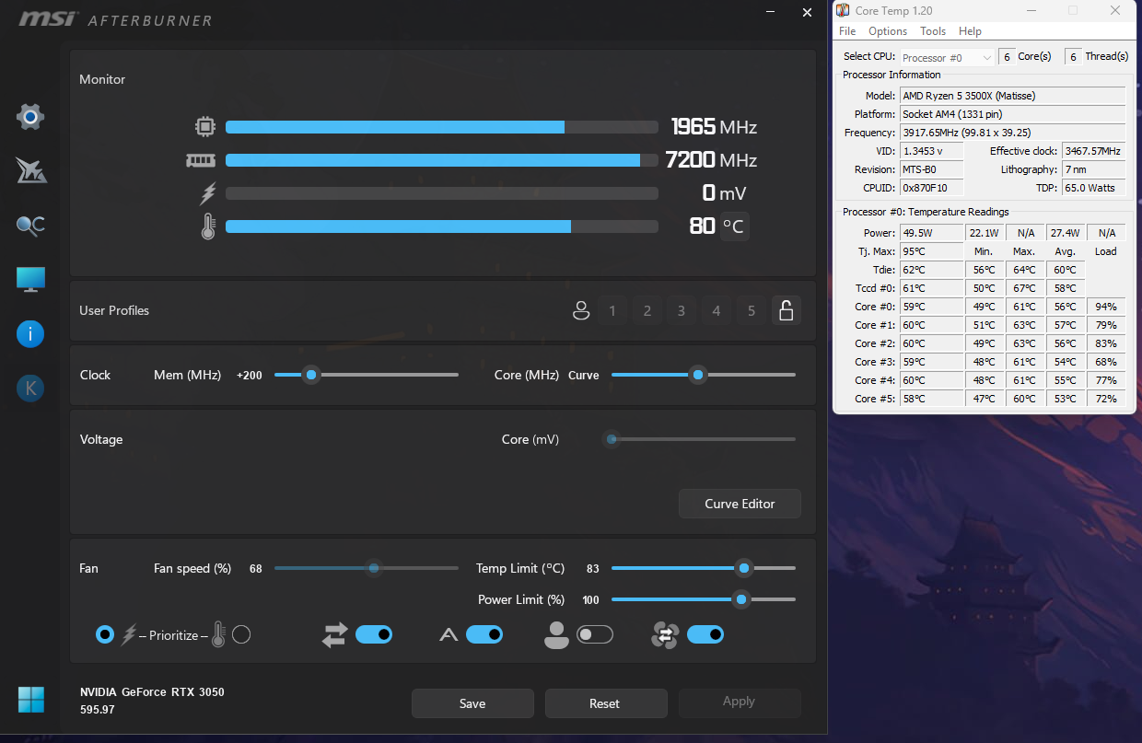Image resolution: width=1142 pixels, height=743 pixels.
Task: Click the auto fan 'A' icon
Action: pyautogui.click(x=449, y=634)
